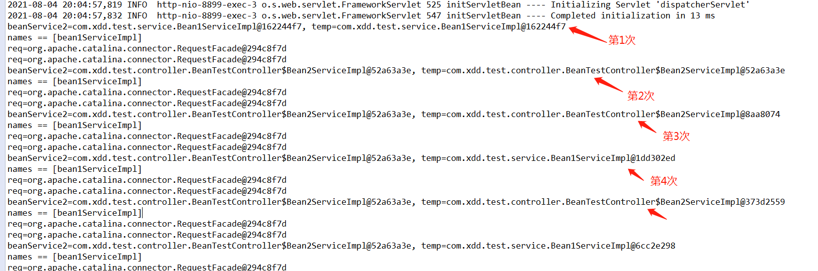
Task: Click the red arrow pointing at Bean1ServiceImpl@162244f7
Action: pyautogui.click(x=588, y=34)
